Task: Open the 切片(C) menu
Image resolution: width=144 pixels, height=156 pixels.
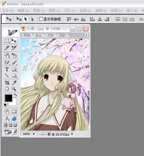Action: coord(70,11)
